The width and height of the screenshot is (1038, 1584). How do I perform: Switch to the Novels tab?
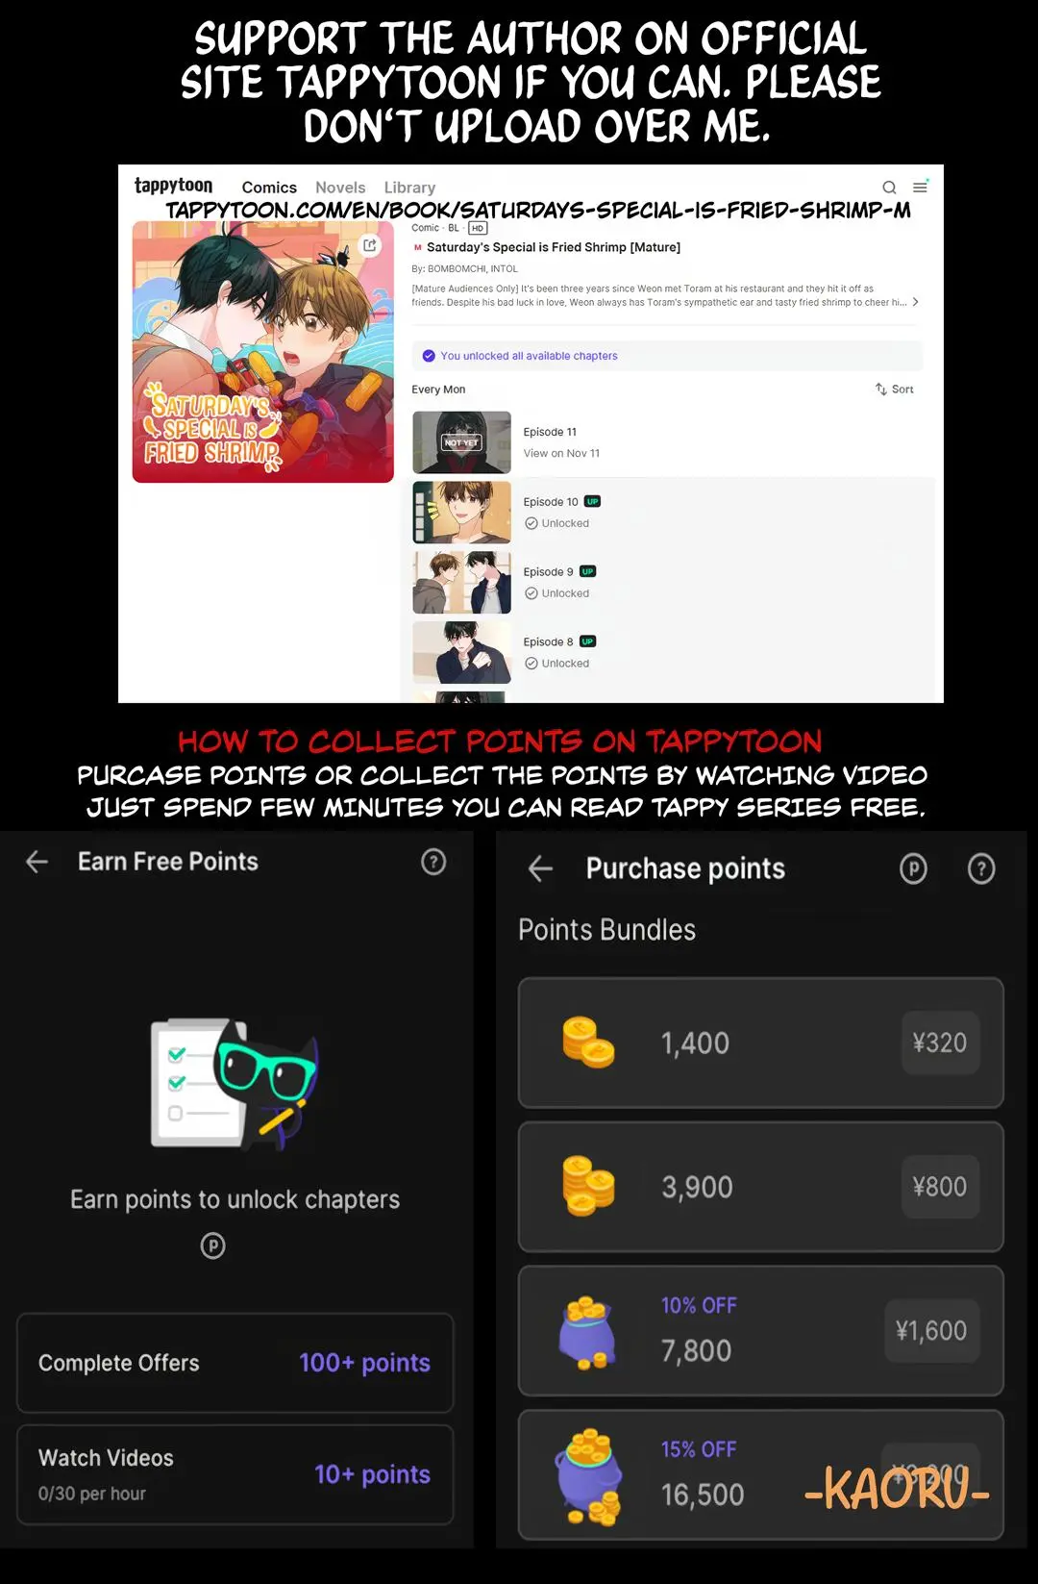(x=340, y=188)
